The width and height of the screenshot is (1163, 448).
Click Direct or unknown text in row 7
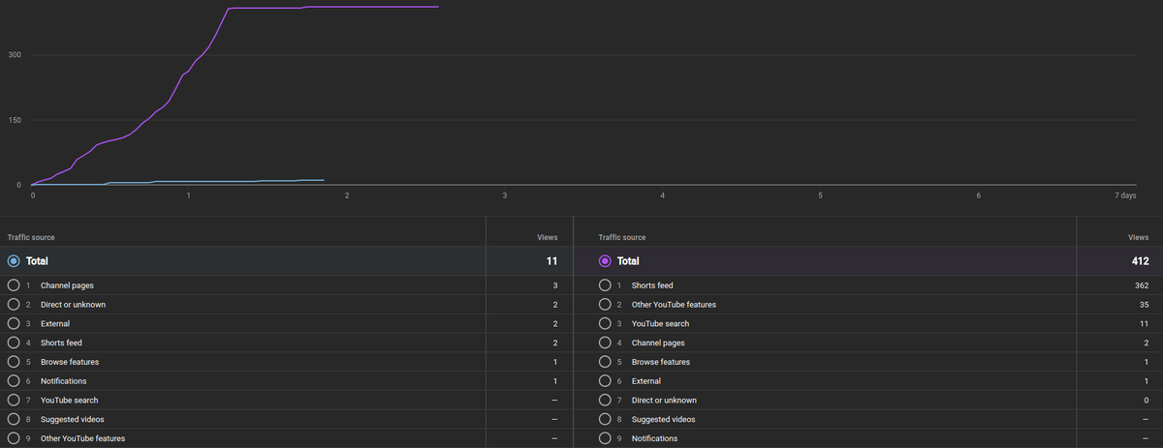coord(664,400)
